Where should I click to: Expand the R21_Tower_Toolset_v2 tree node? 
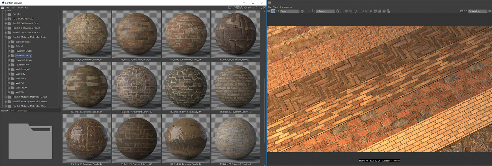point(5,19)
